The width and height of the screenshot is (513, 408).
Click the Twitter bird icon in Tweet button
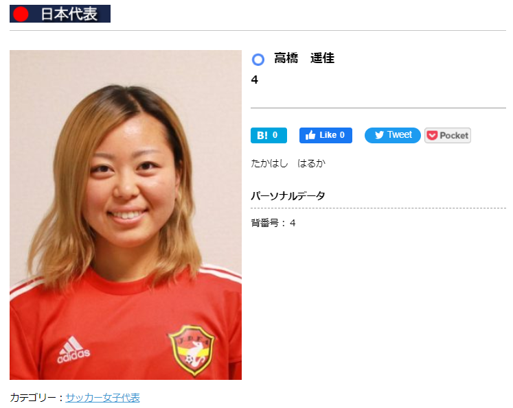(379, 135)
